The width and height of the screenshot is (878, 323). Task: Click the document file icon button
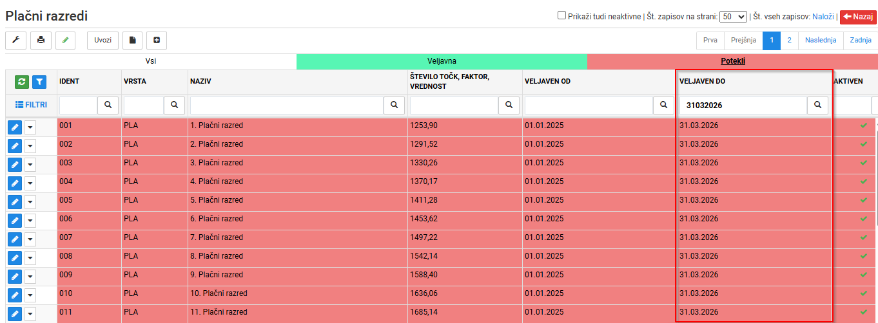(132, 40)
